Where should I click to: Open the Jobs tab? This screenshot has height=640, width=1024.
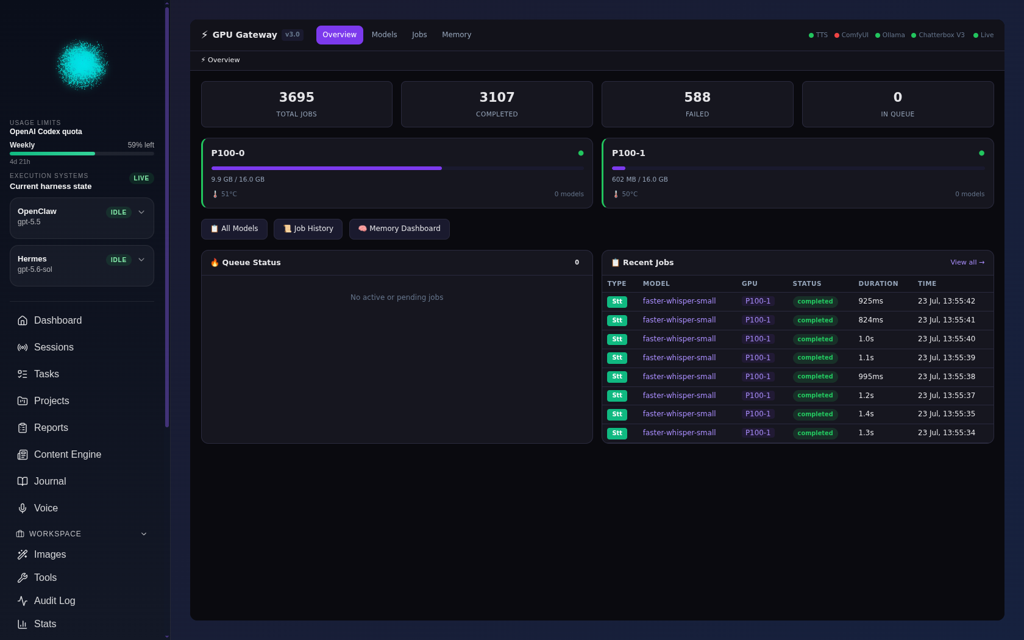point(419,35)
